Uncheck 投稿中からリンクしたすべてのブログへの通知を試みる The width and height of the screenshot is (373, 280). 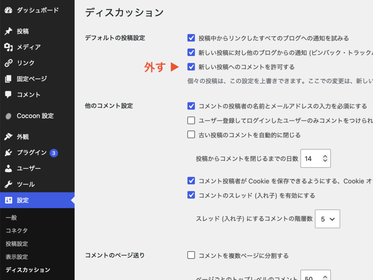coord(191,38)
